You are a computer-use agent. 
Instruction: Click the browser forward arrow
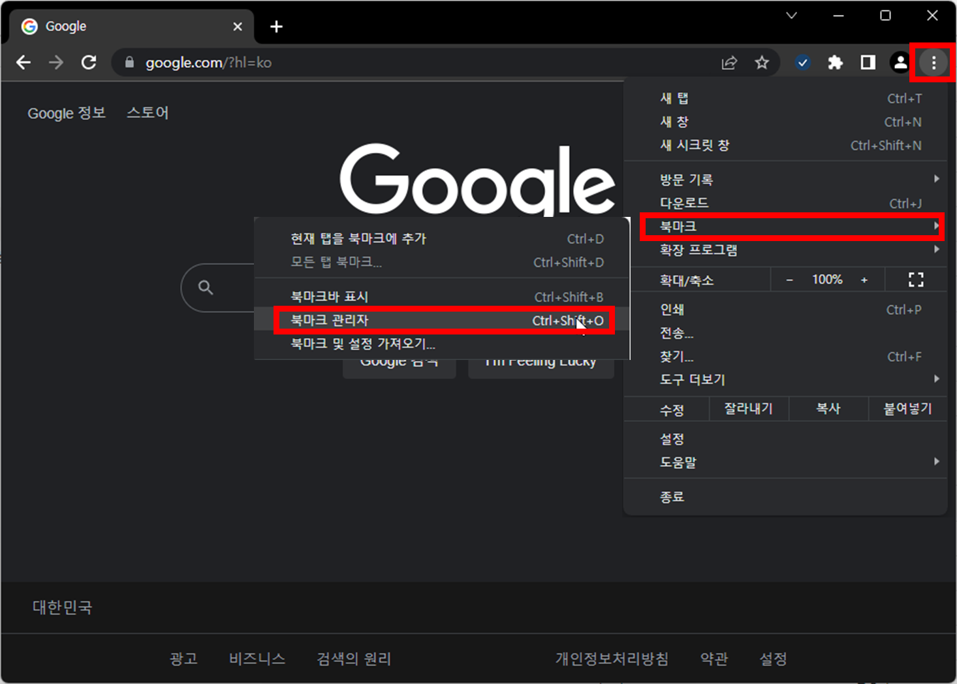pyautogui.click(x=56, y=63)
